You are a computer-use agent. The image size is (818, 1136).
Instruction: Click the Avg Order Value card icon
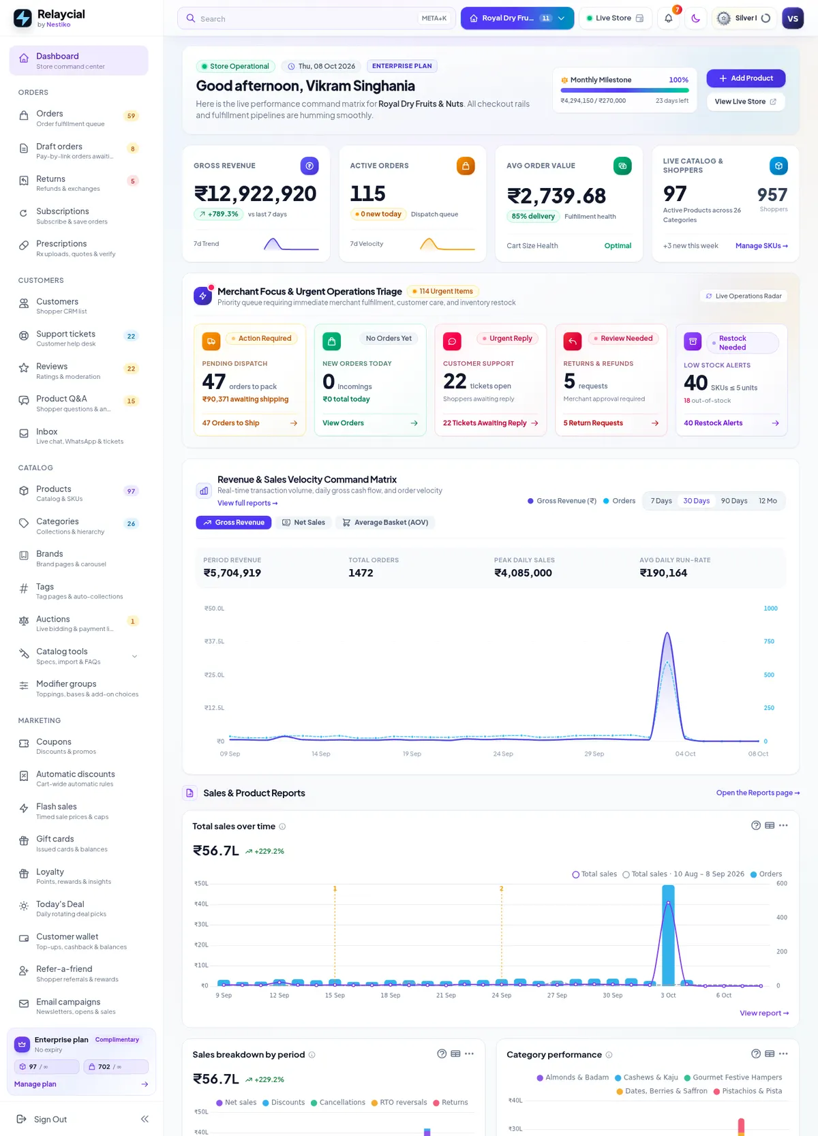coord(622,166)
